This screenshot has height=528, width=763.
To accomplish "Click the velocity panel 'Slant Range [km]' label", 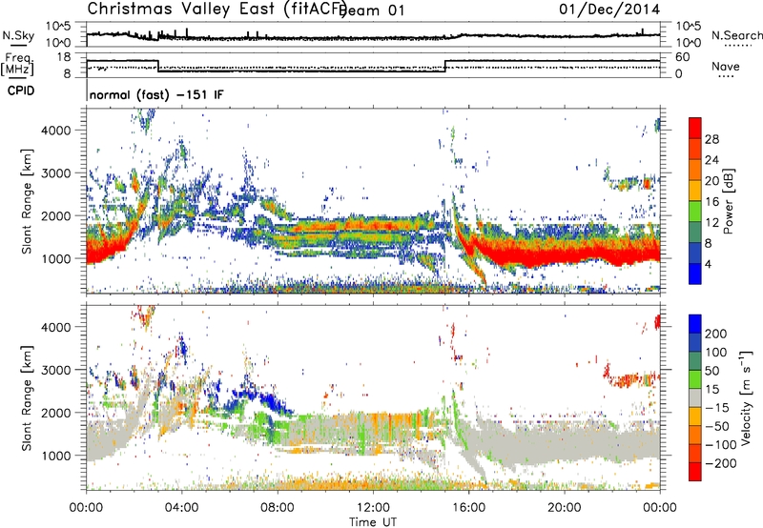I will tap(27, 398).
